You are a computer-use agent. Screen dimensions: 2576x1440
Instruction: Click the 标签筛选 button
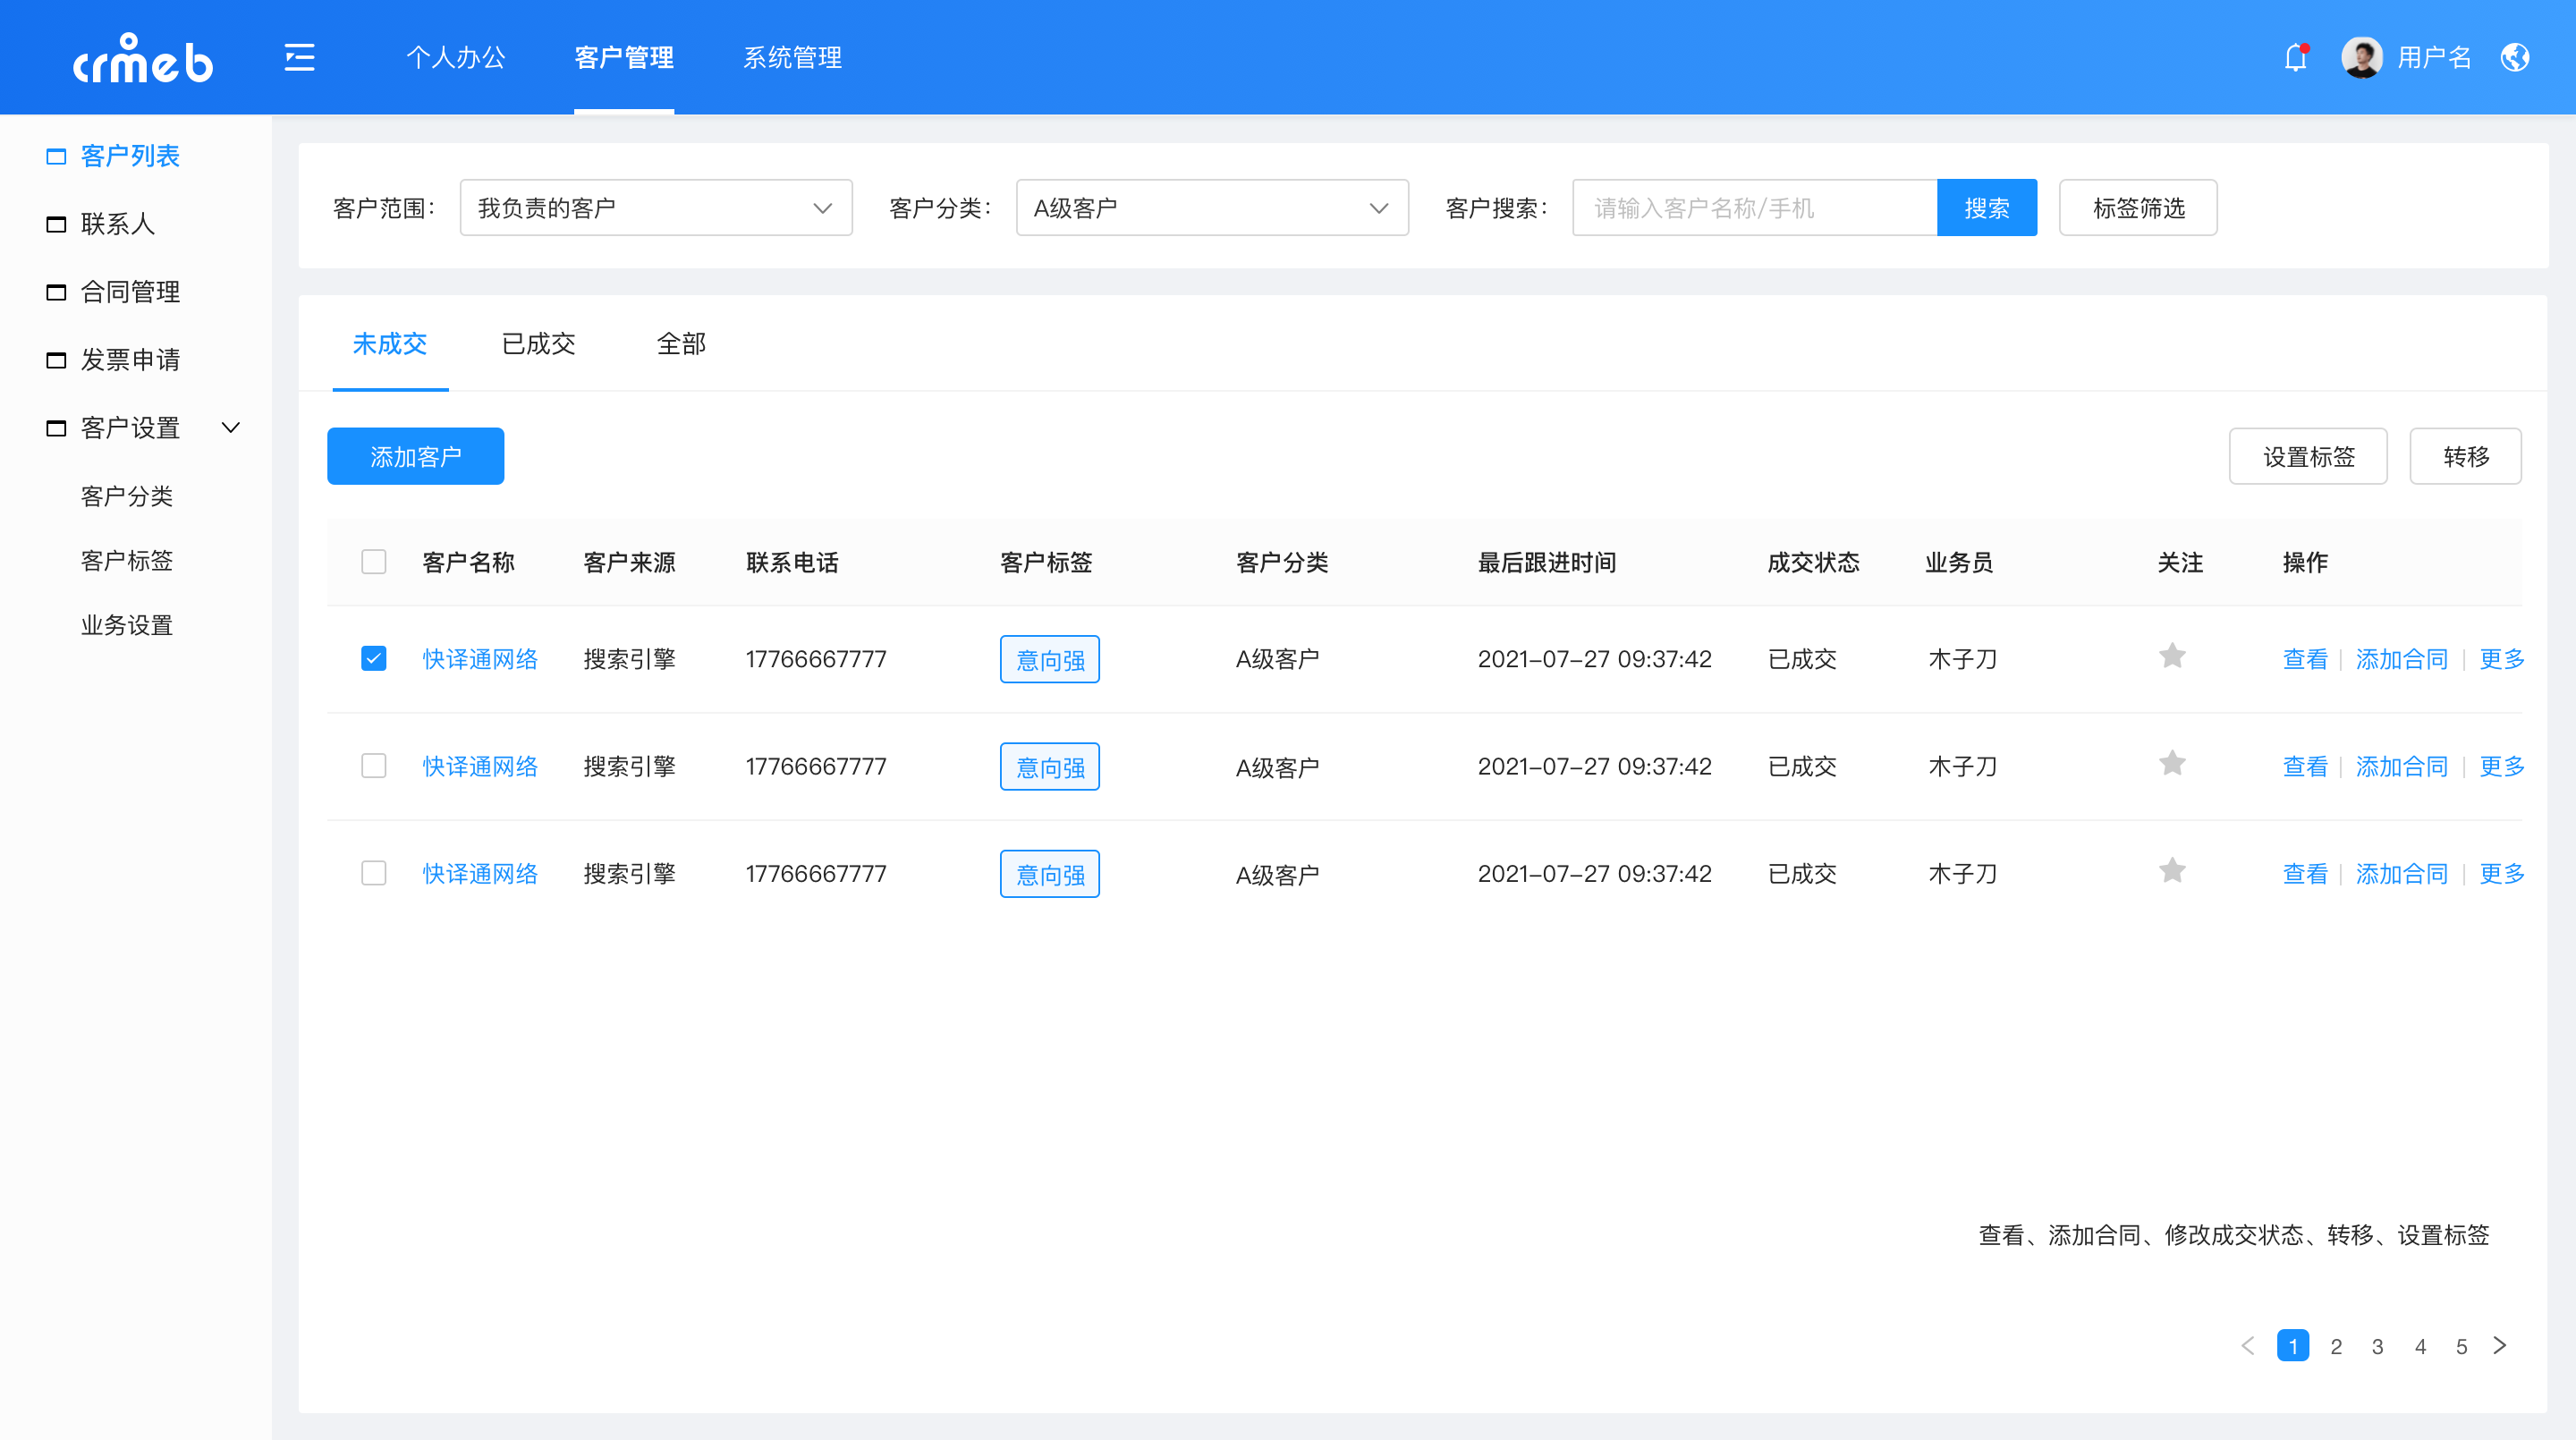coord(2138,208)
